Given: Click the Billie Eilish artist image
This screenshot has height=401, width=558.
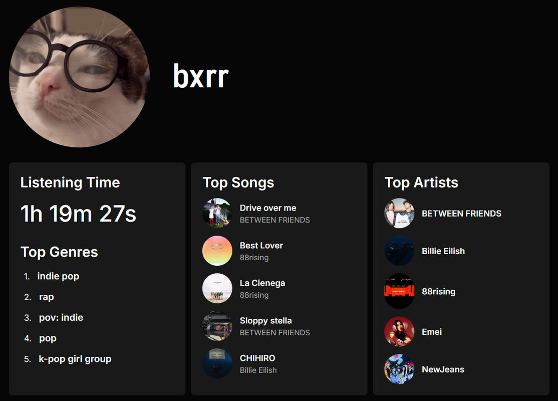Looking at the screenshot, I should (399, 251).
